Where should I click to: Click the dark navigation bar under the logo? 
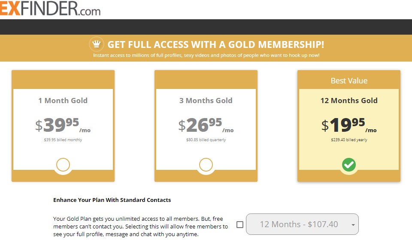[206, 27]
